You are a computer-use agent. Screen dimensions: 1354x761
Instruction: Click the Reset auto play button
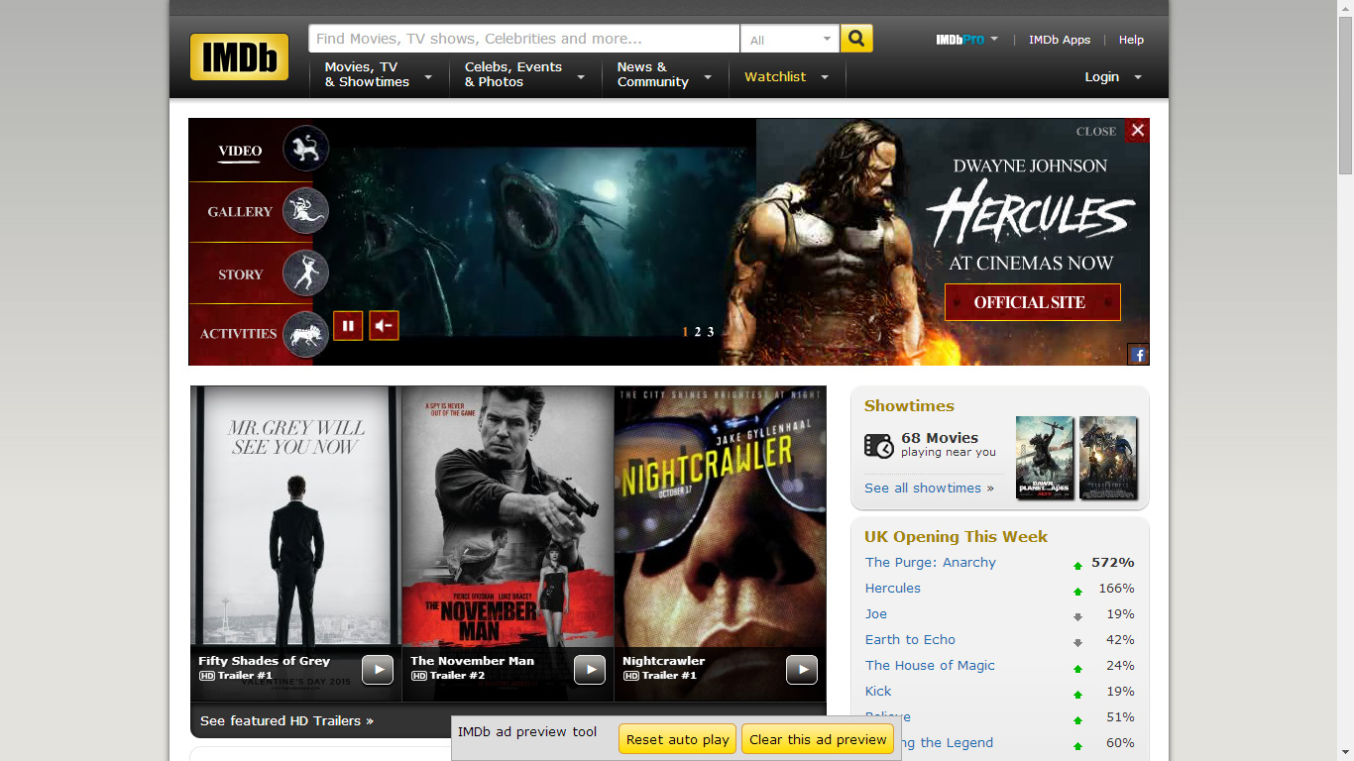678,739
